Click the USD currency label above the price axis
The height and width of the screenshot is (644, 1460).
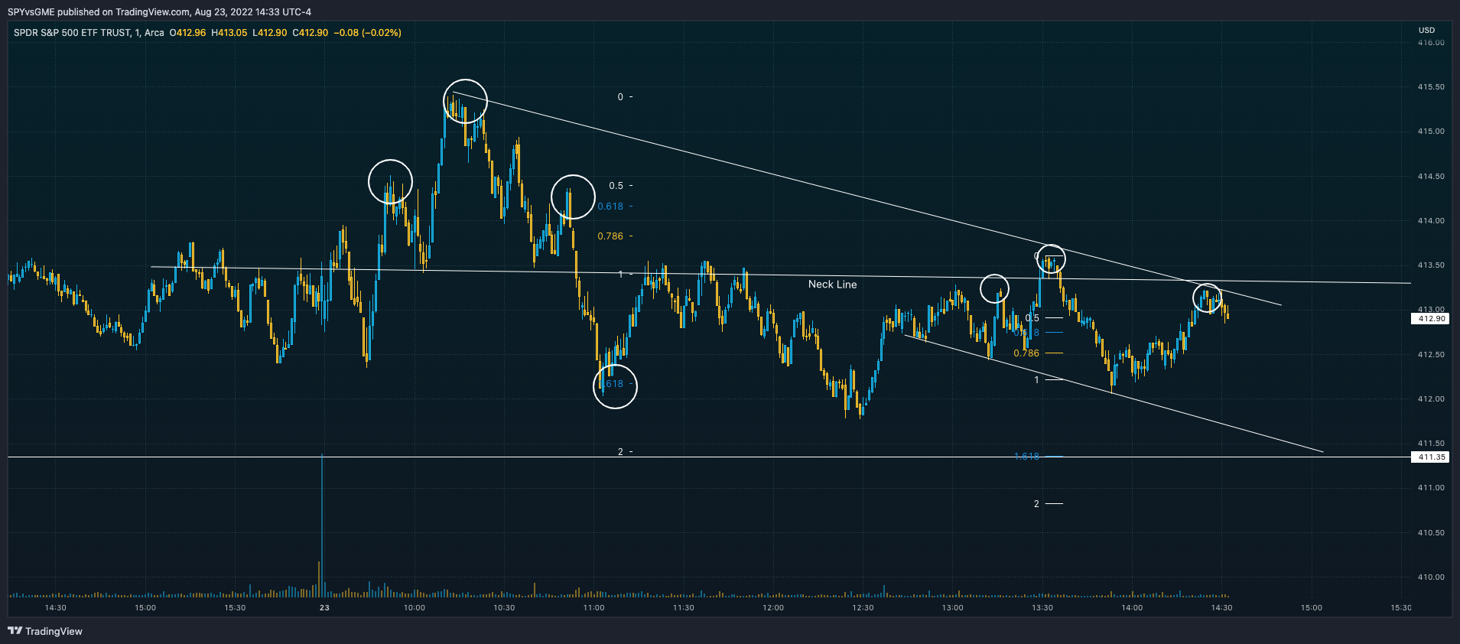tap(1427, 31)
